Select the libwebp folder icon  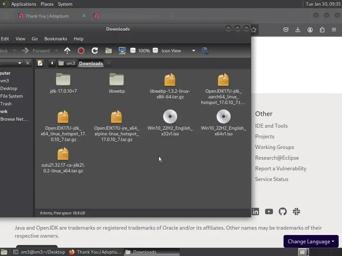(117, 79)
